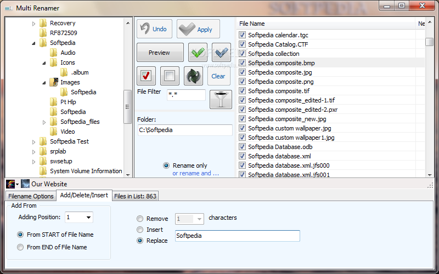This screenshot has height=274, width=439.
Task: Expand the Softpedia Test folder node
Action: [x=34, y=142]
